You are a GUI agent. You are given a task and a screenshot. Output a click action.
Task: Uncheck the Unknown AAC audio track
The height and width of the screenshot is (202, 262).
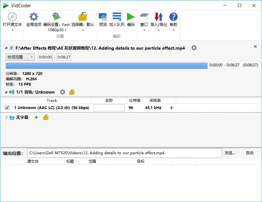coord(7,107)
